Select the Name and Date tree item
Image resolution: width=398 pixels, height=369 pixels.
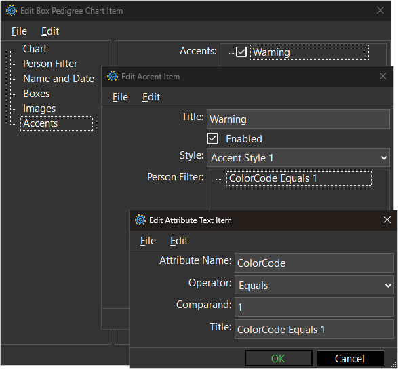pyautogui.click(x=58, y=79)
